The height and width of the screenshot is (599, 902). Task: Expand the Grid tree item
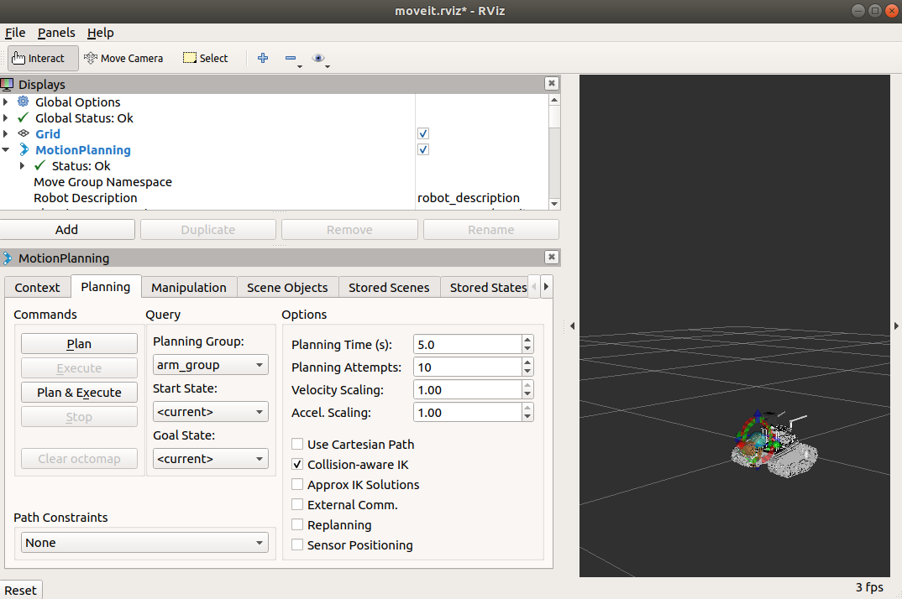click(x=6, y=134)
